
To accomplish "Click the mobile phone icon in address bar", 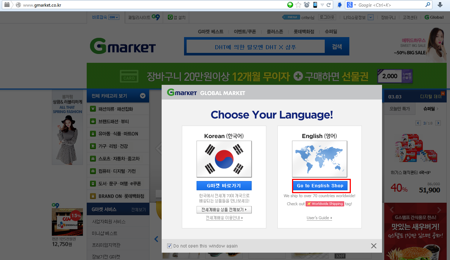I will (315, 5).
